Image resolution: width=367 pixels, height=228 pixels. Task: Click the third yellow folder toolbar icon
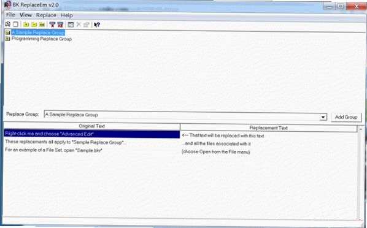pos(42,25)
